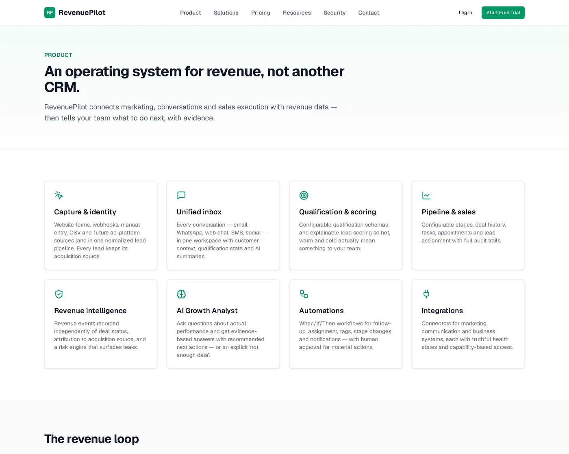This screenshot has height=454, width=569.
Task: Select the Unified inbox heading
Action: 199,212
